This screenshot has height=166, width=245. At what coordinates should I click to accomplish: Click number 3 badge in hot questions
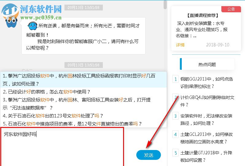tap(176, 116)
